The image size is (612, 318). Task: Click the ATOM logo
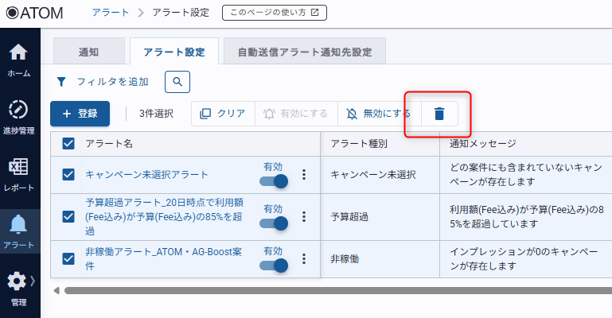click(x=34, y=13)
